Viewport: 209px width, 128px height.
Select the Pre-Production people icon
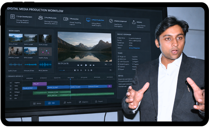40,18
